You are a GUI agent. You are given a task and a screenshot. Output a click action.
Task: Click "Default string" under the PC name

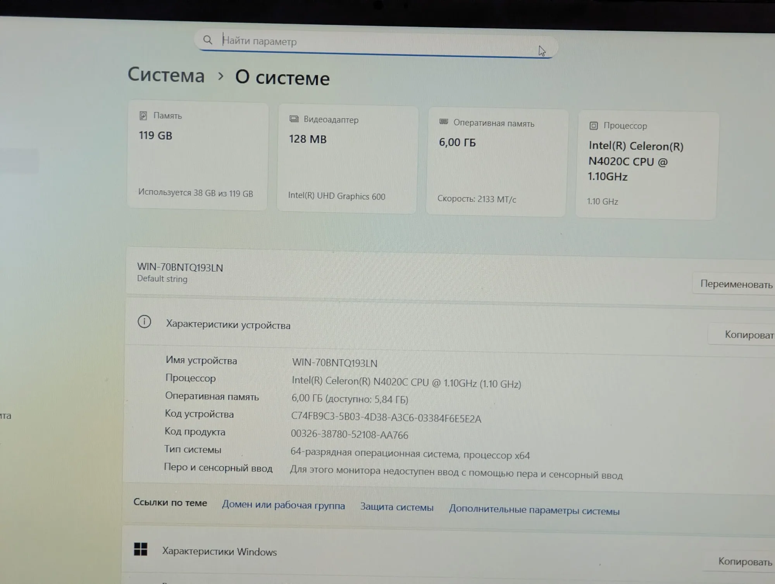tap(162, 279)
